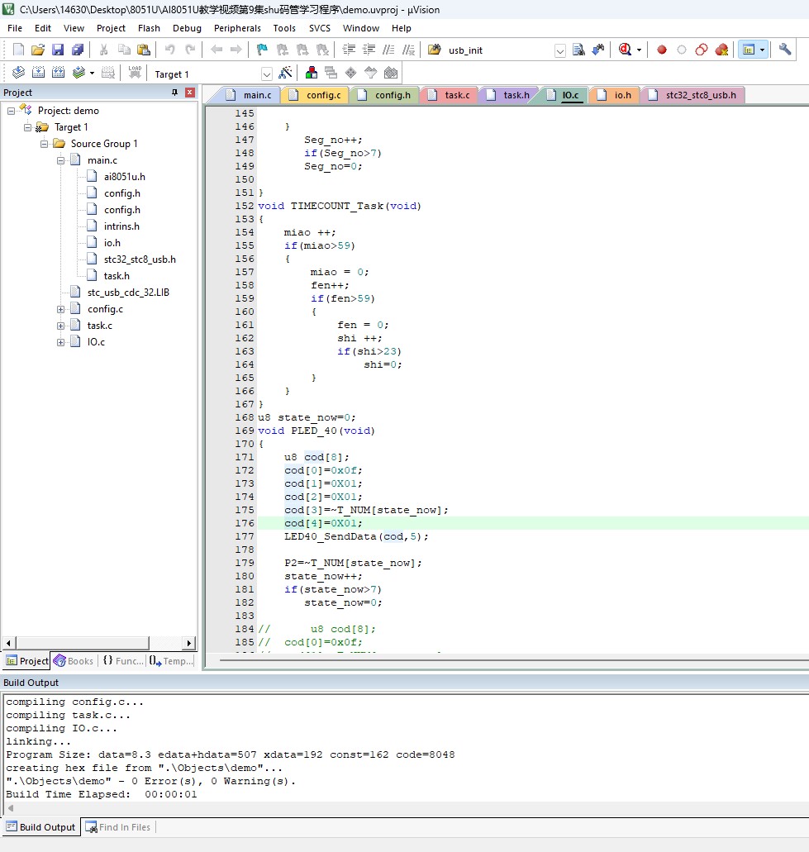The image size is (809, 852).
Task: Collapse the main.c tree node
Action: coord(61,161)
